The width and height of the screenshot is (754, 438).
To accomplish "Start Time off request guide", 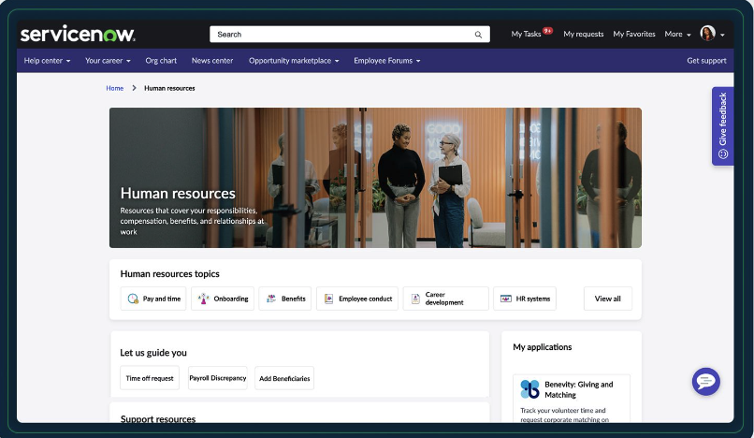I will [x=150, y=378].
